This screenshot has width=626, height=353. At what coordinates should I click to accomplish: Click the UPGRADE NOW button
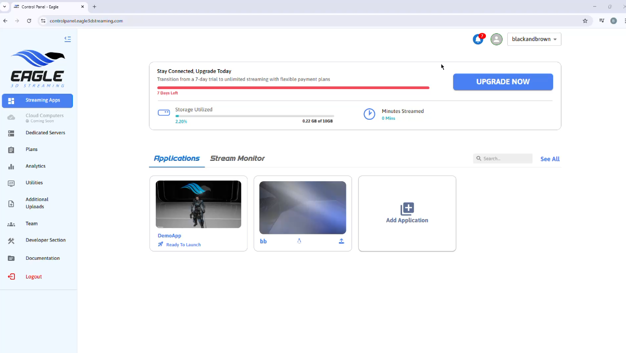503,82
